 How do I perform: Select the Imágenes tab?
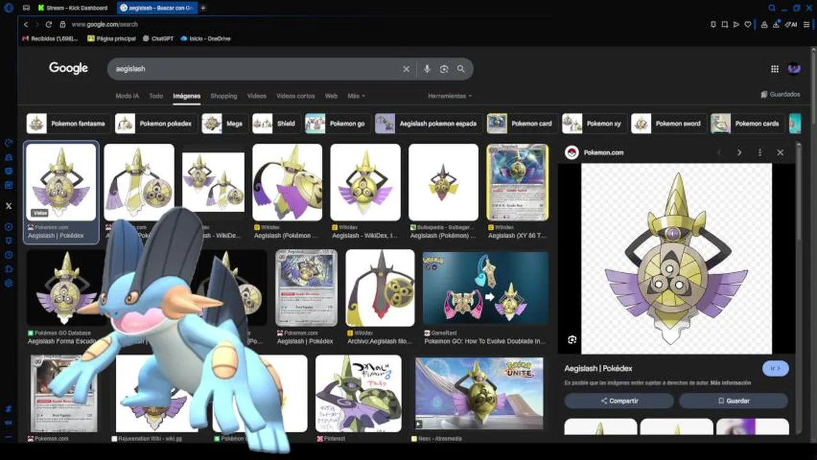coord(187,96)
